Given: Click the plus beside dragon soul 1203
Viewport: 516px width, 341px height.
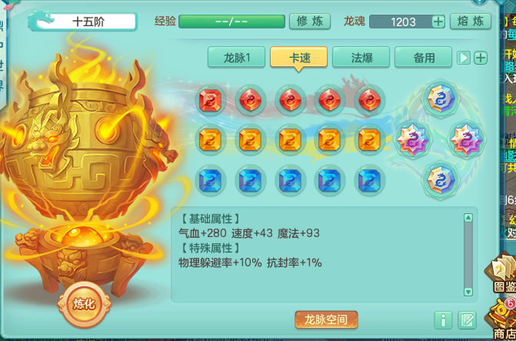Looking at the screenshot, I should (x=438, y=22).
